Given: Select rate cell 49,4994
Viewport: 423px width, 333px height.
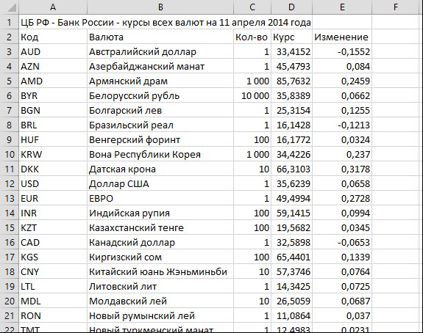Looking at the screenshot, I should [x=291, y=199].
